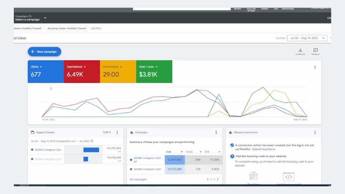This screenshot has height=194, width=345.
Task: Go to the previous campaigns page arrow
Action: tap(207, 179)
